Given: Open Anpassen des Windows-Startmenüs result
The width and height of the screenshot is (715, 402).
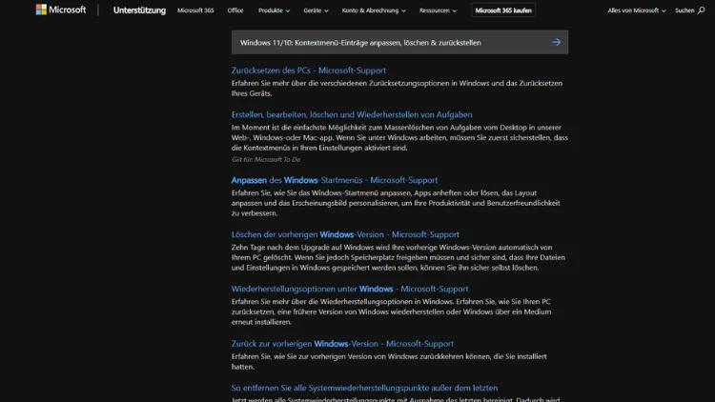Looking at the screenshot, I should pyautogui.click(x=335, y=180).
